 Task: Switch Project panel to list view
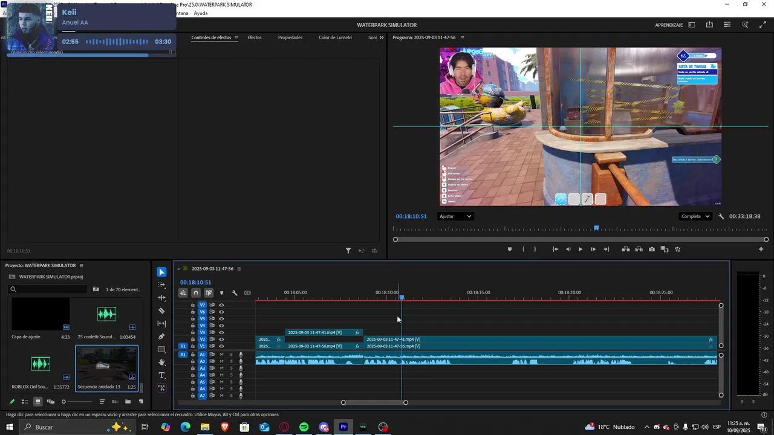click(25, 402)
